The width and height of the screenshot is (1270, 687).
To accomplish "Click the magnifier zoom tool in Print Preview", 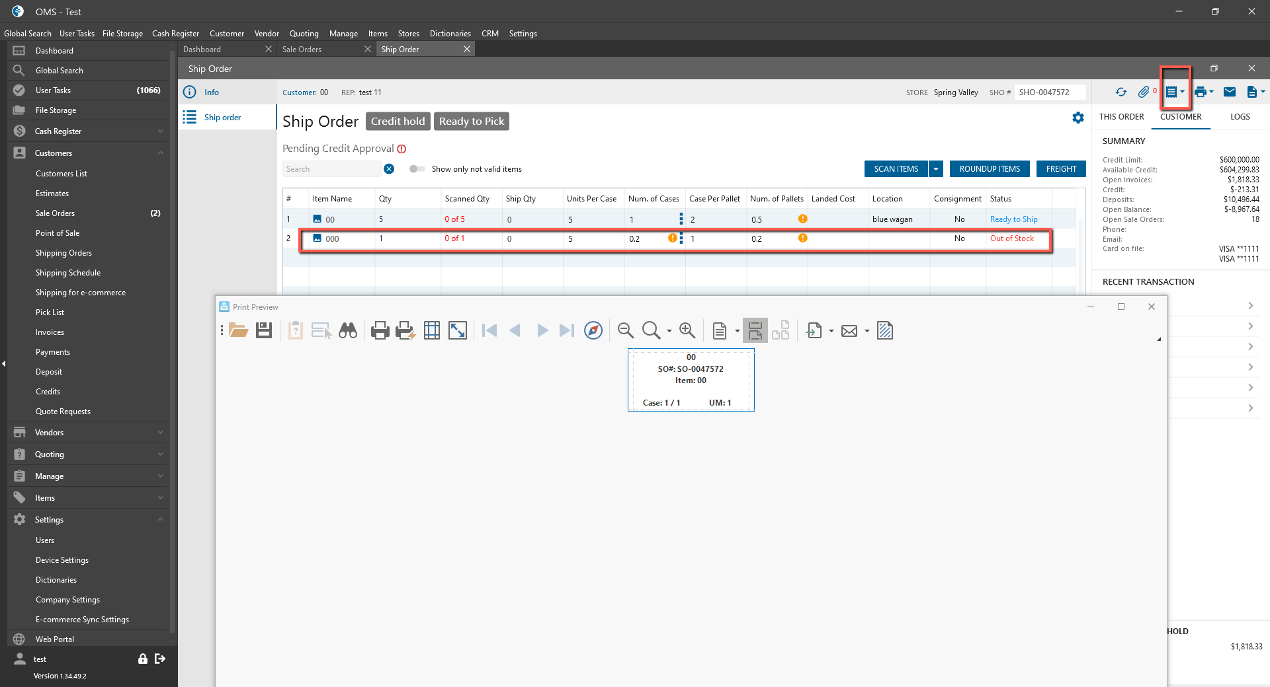I will (652, 330).
